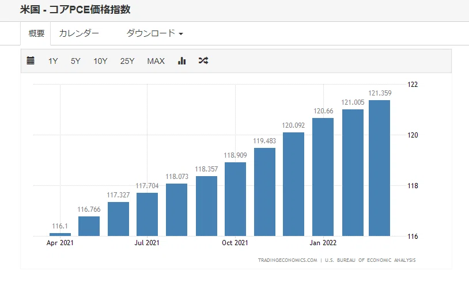The width and height of the screenshot is (469, 282).
Task: Click the 118 y-axis value
Action: pyautogui.click(x=413, y=186)
